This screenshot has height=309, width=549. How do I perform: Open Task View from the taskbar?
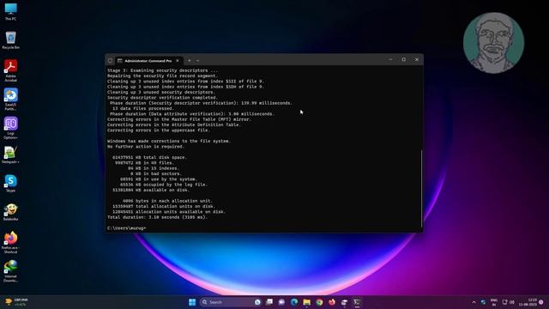(x=269, y=302)
